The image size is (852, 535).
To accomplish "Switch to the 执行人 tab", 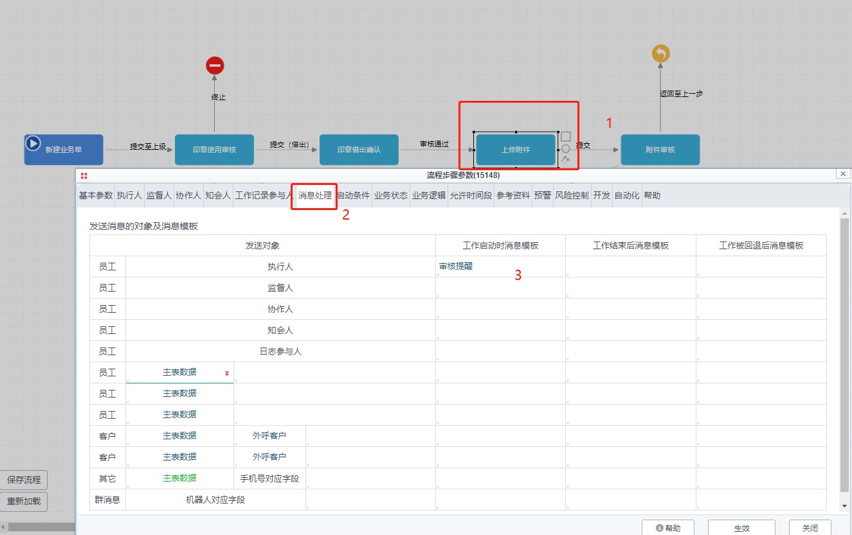I will [129, 195].
